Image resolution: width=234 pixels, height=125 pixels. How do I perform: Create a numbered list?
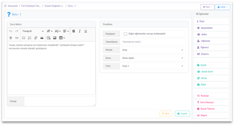click(x=29, y=38)
